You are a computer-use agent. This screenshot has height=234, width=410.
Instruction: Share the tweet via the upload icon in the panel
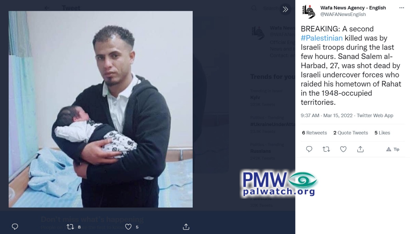tap(360, 149)
